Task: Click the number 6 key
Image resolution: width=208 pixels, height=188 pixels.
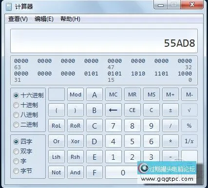Action: pos(151,141)
